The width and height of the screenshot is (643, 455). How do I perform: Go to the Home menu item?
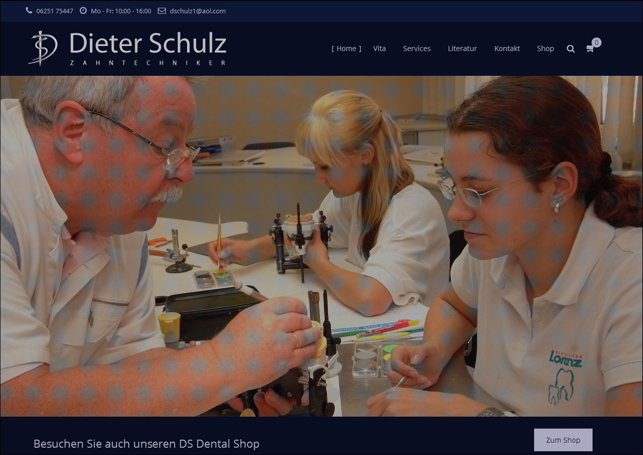pyautogui.click(x=347, y=49)
